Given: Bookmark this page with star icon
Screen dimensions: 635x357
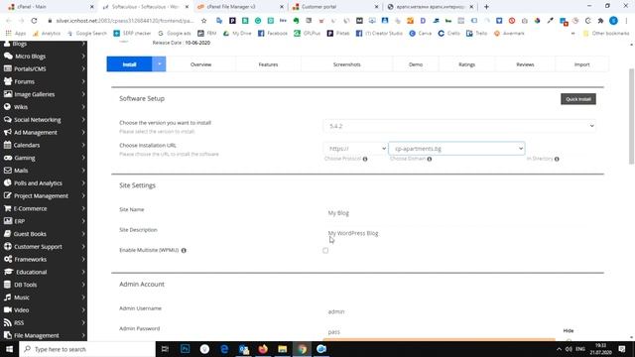Looking at the screenshot, I should click(204, 20).
